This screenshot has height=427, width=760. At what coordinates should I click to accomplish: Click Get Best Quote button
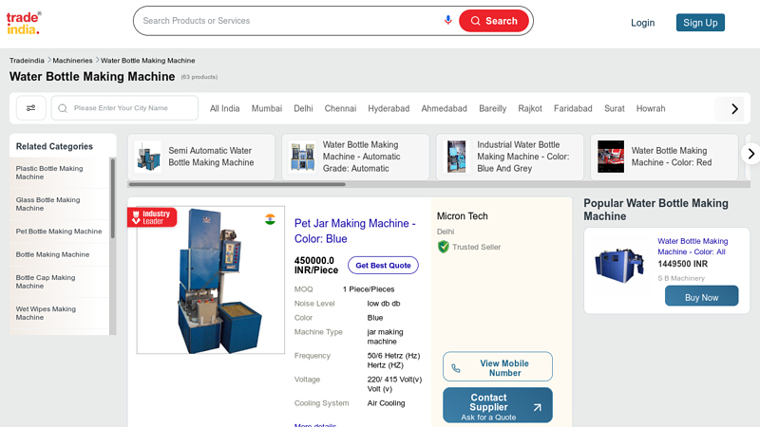tap(383, 266)
